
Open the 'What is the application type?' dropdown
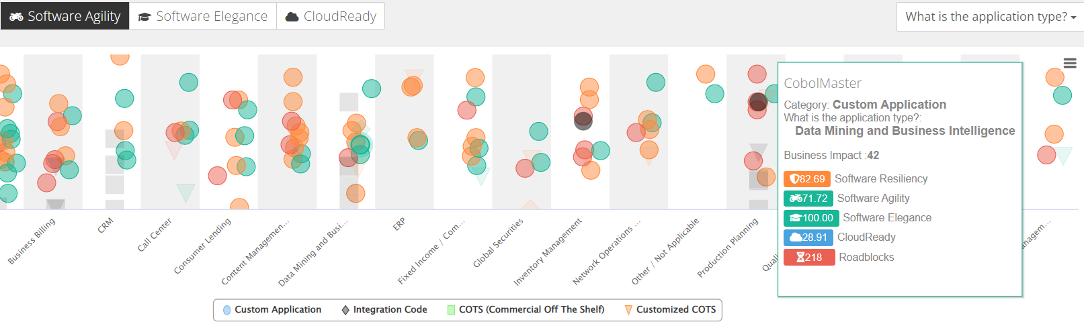(990, 17)
